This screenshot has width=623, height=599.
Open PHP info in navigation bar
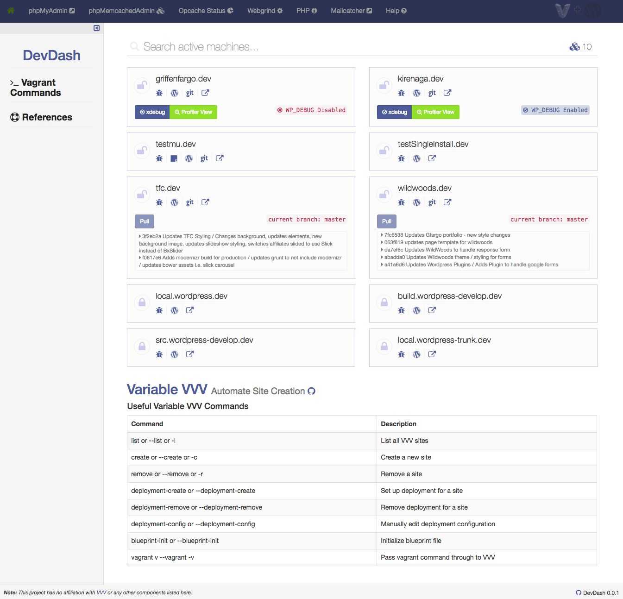(x=307, y=11)
